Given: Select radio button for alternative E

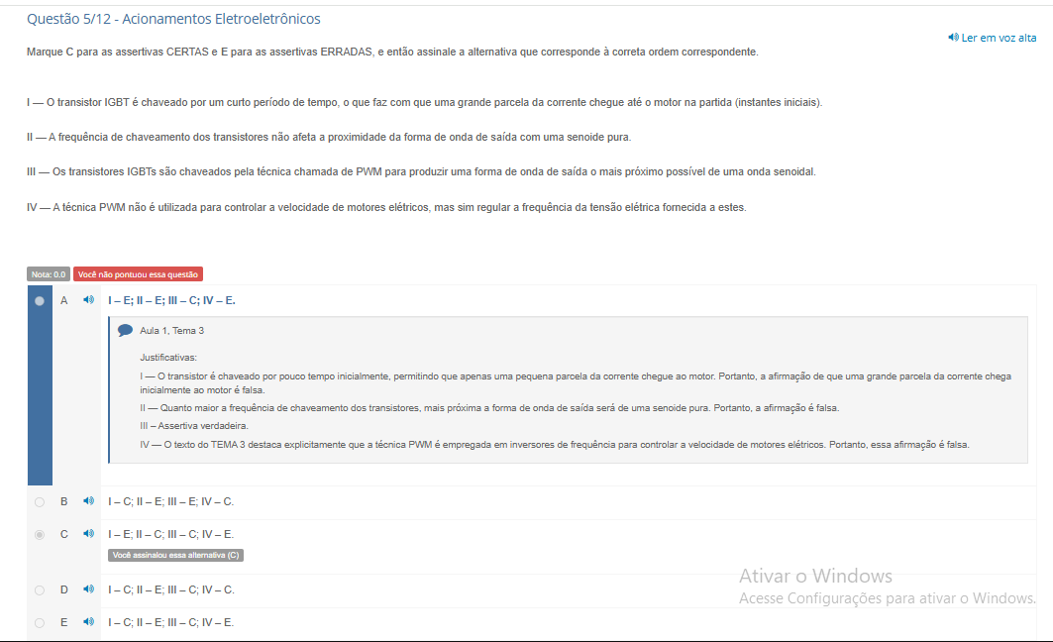Looking at the screenshot, I should pyautogui.click(x=40, y=623).
